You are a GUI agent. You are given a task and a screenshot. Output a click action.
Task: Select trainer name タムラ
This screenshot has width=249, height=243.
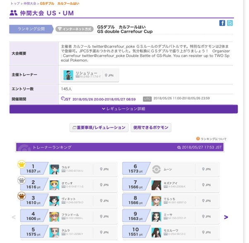click(66, 231)
